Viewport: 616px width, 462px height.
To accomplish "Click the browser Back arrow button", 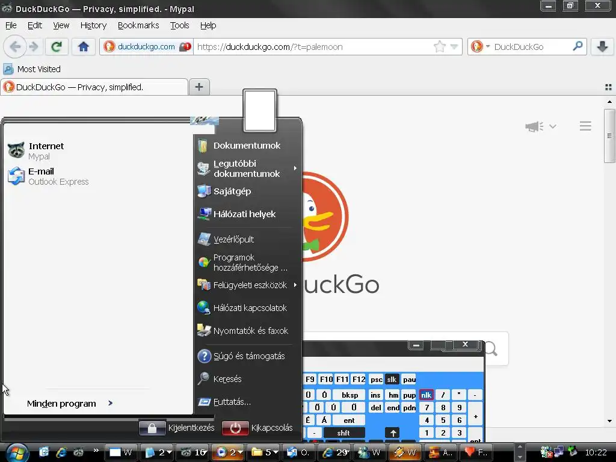I will click(15, 47).
